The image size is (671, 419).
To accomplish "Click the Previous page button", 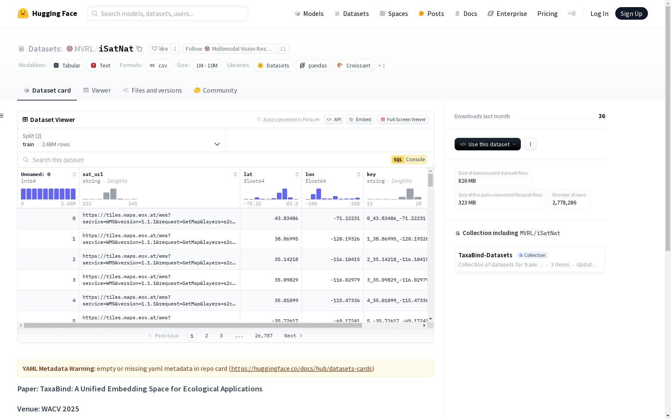I will (164, 336).
